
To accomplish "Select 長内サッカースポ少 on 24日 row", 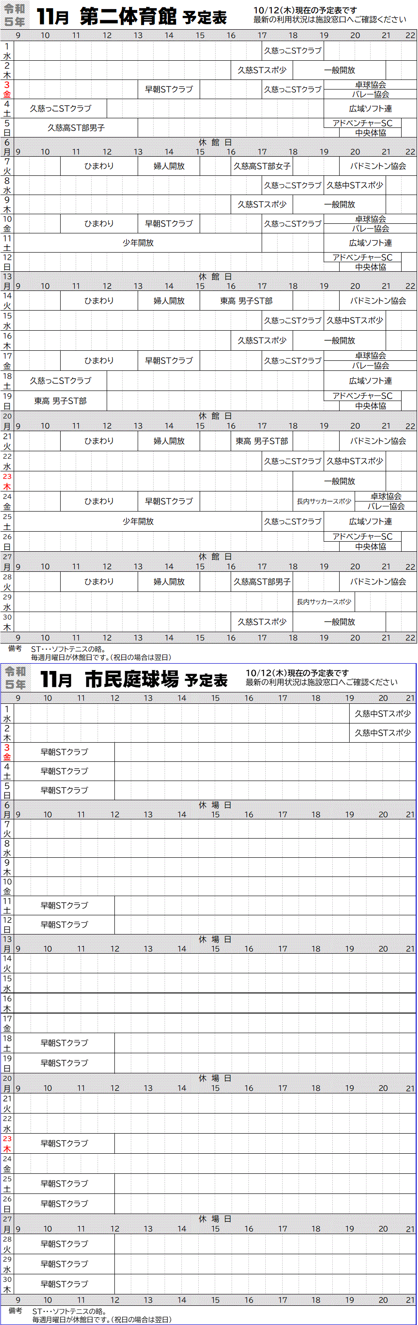I will [x=324, y=501].
